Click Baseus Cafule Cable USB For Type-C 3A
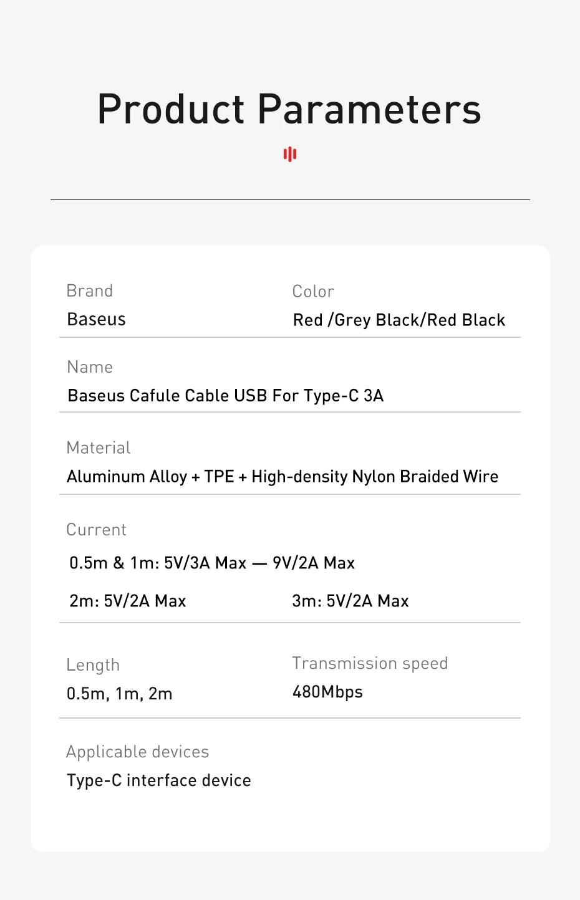The height and width of the screenshot is (900, 580). 225,396
